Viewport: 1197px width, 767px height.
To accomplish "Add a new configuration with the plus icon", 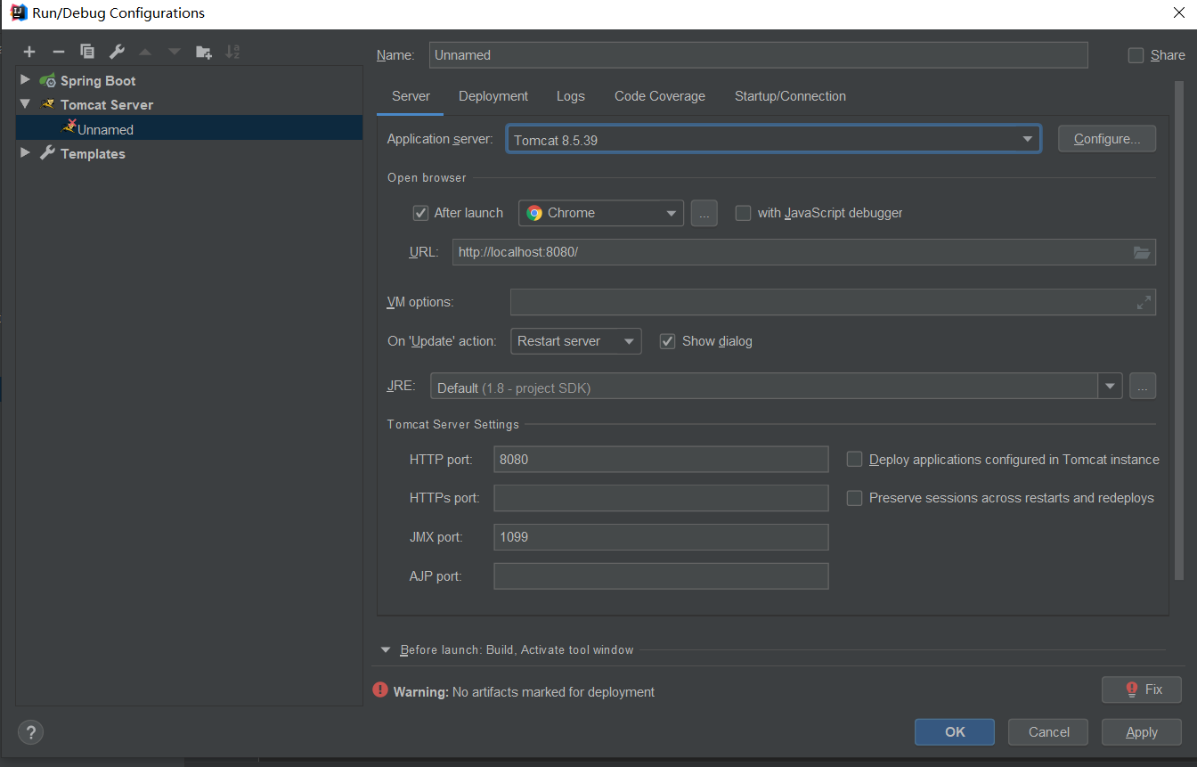I will click(29, 52).
